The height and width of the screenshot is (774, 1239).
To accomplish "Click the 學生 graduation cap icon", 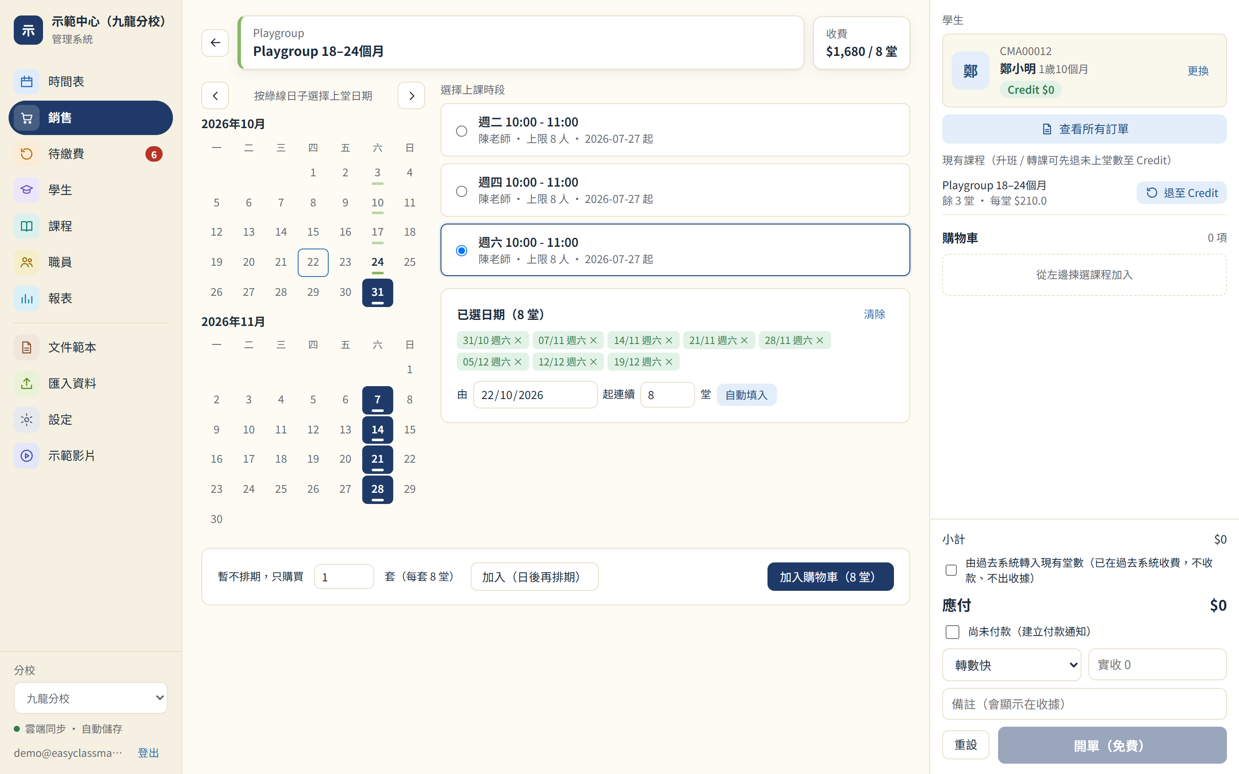I will 27,190.
